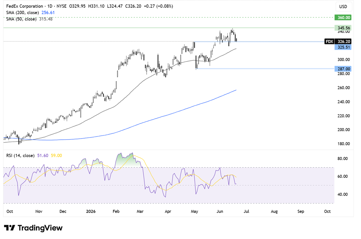
Task: Click the Aug label on time axis
Action: click(274, 211)
